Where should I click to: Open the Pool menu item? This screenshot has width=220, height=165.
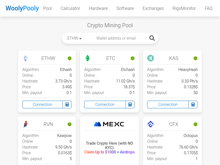[x=47, y=9]
